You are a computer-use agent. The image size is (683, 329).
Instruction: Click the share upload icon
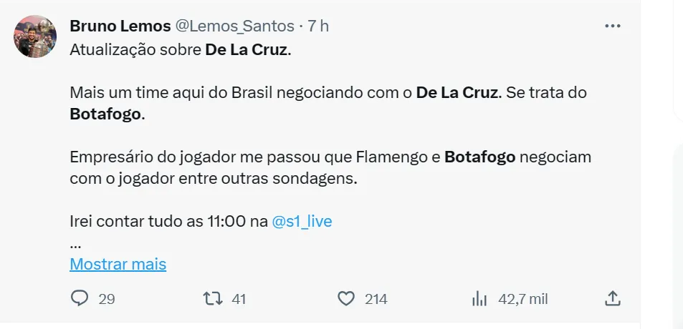point(613,298)
